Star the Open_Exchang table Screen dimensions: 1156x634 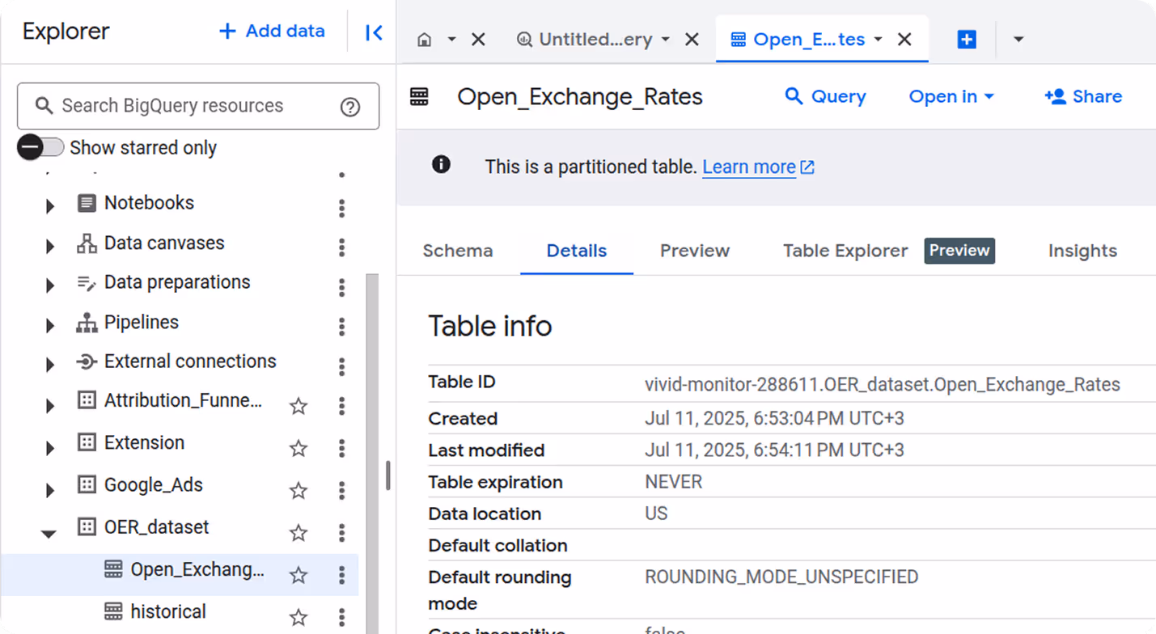pos(299,575)
